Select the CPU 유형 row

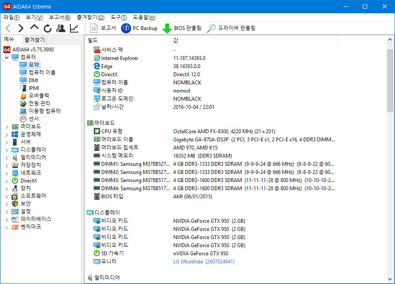point(211,132)
